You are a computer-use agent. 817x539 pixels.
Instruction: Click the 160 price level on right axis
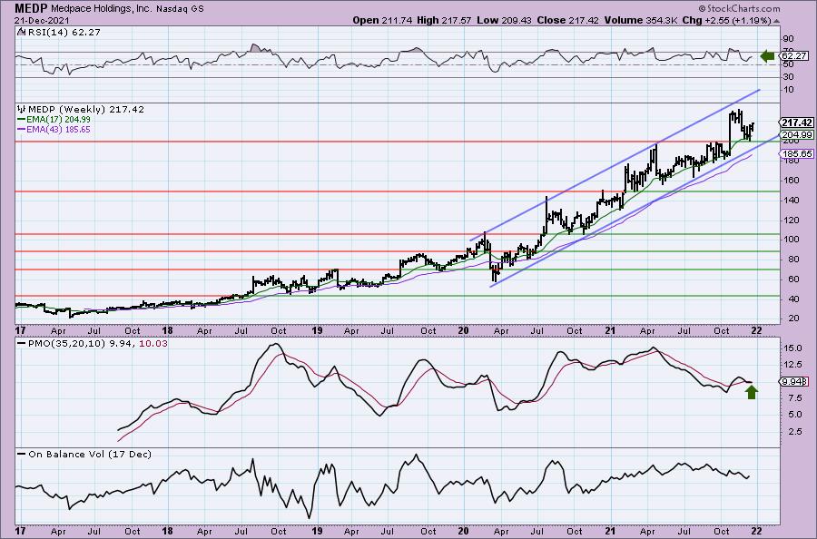pos(791,181)
